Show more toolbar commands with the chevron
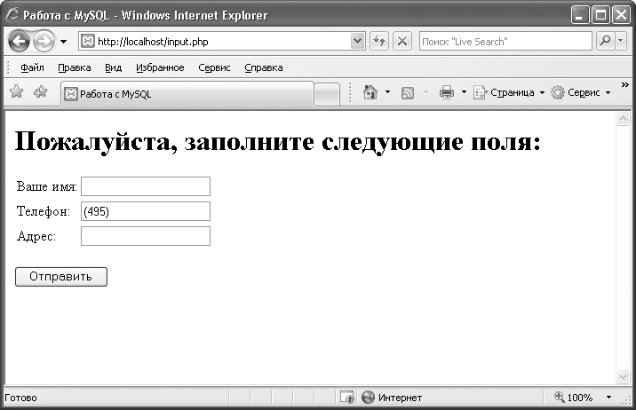Screen dimensions: 636x410 (x=625, y=84)
